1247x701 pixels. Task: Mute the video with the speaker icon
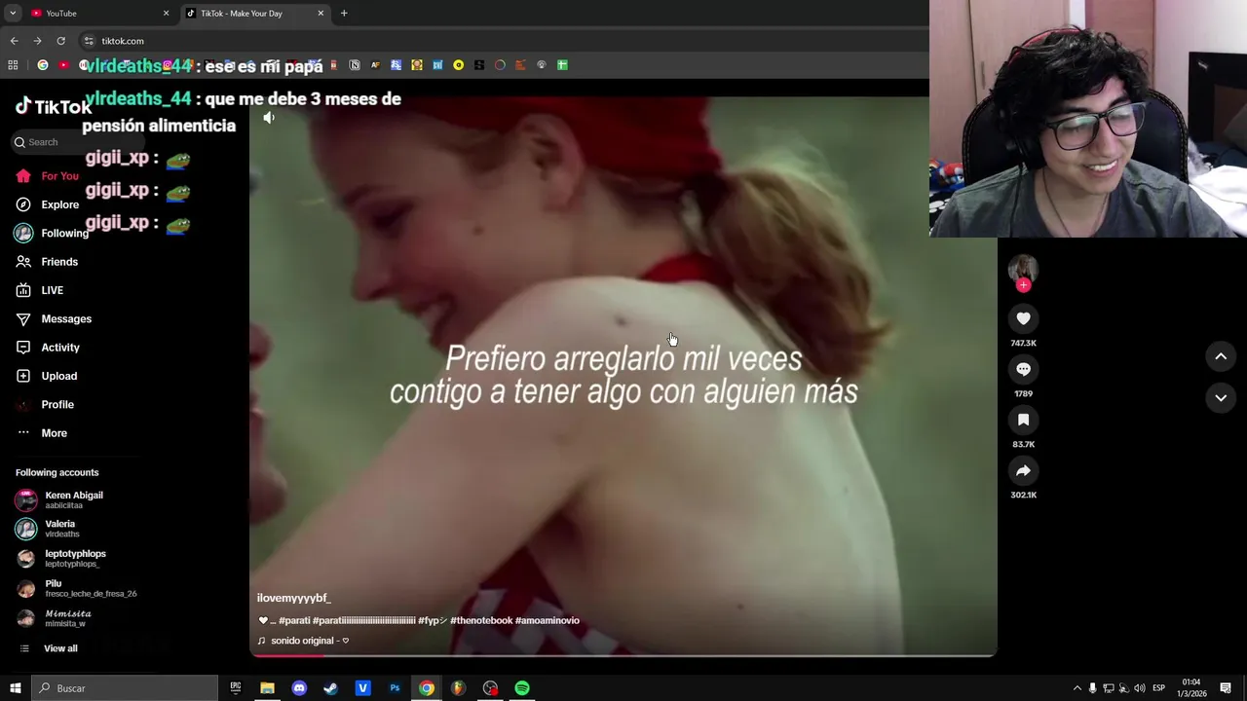pyautogui.click(x=269, y=118)
